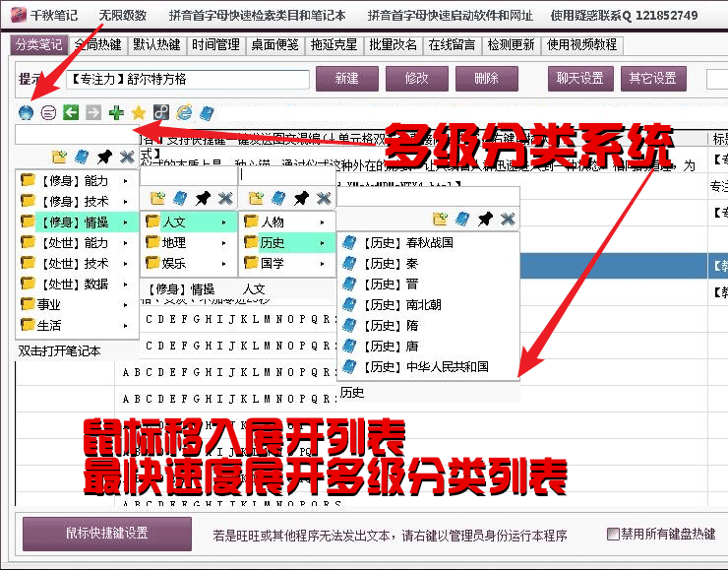
Task: Click the 删除 button
Action: pyautogui.click(x=486, y=78)
